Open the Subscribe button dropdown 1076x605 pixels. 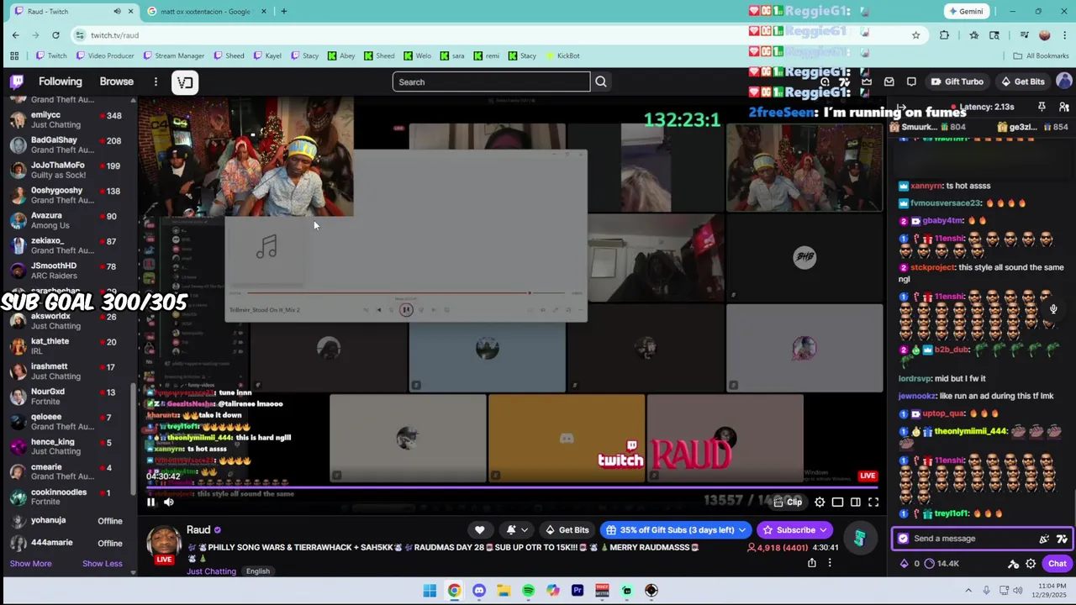794,530
